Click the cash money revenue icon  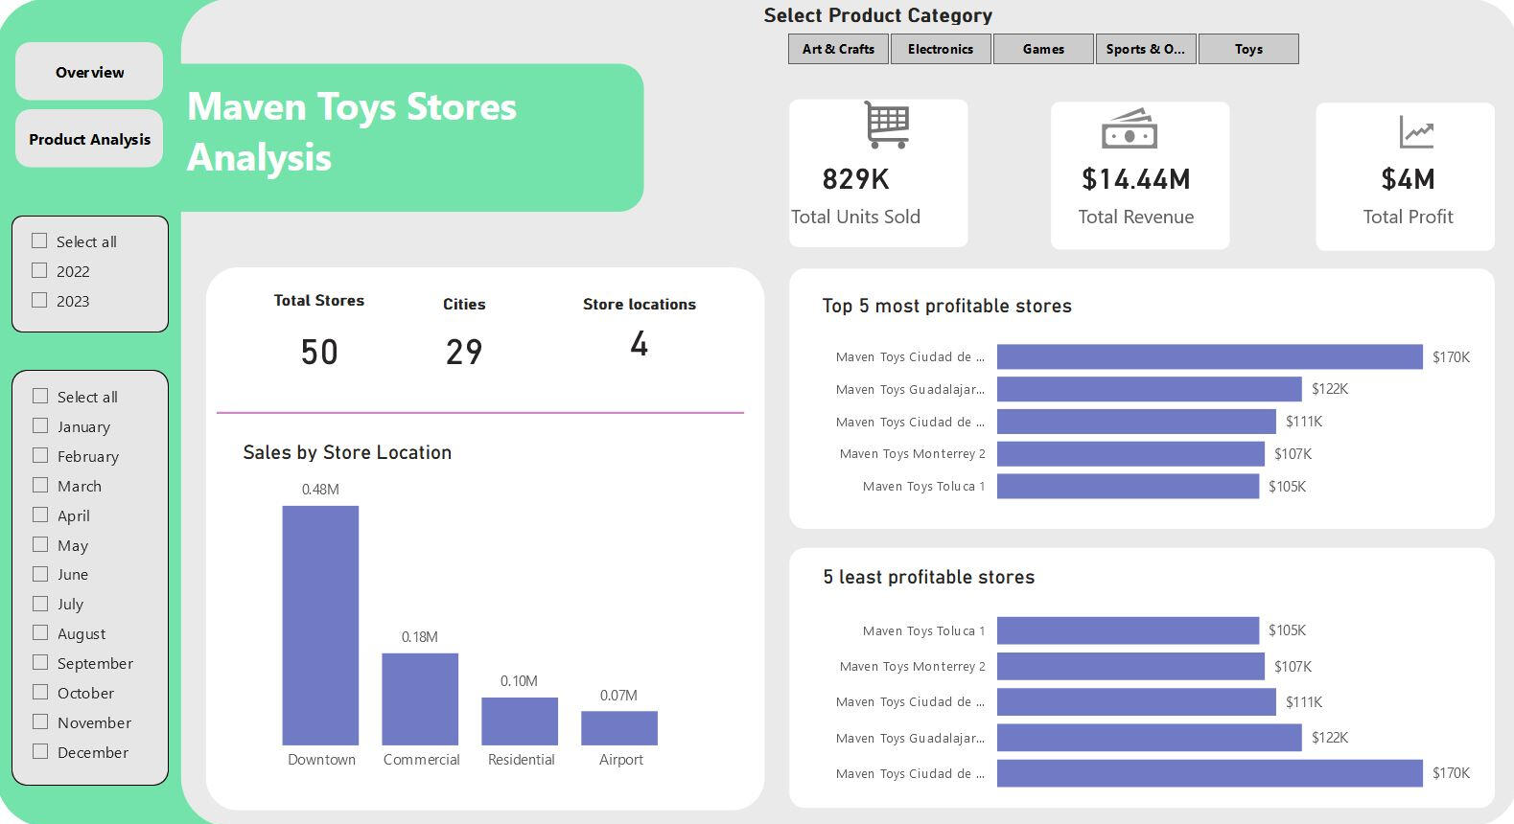(x=1129, y=128)
